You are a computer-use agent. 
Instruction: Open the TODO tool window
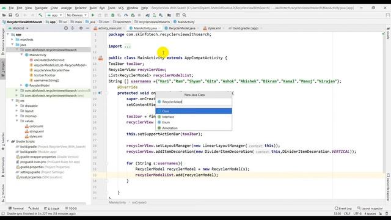(x=71, y=208)
